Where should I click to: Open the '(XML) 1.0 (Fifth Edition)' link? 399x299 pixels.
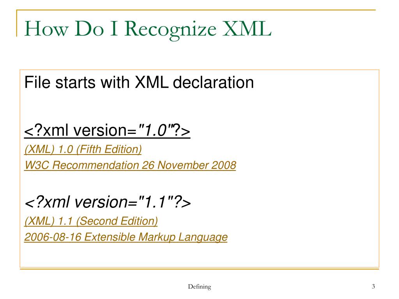point(83,149)
